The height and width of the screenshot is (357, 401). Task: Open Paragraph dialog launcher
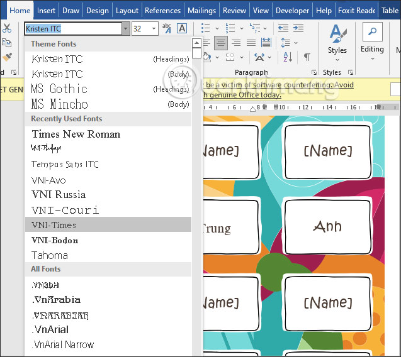tap(314, 72)
